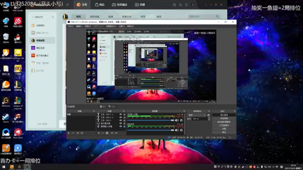Click 退出 exit button in controls
Screen dimensions: 303x170
224,132
